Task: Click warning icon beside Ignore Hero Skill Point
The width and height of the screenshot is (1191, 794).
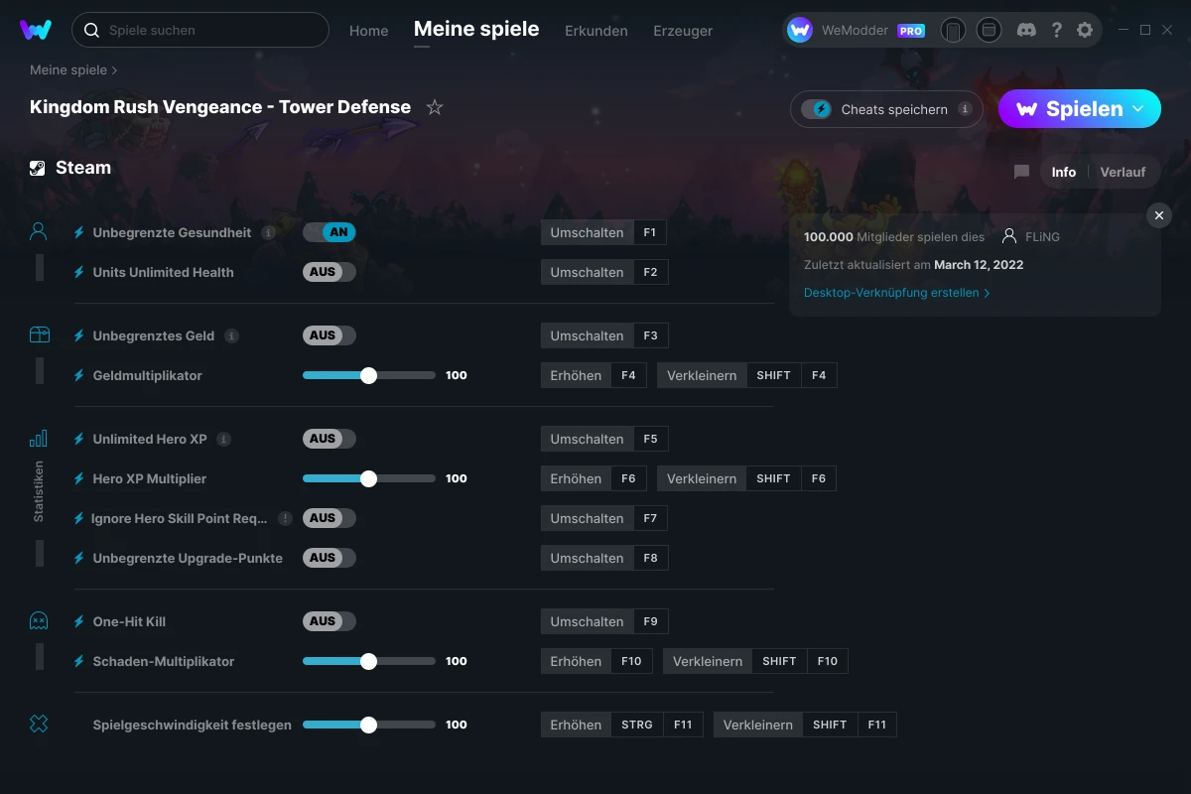Action: click(285, 518)
